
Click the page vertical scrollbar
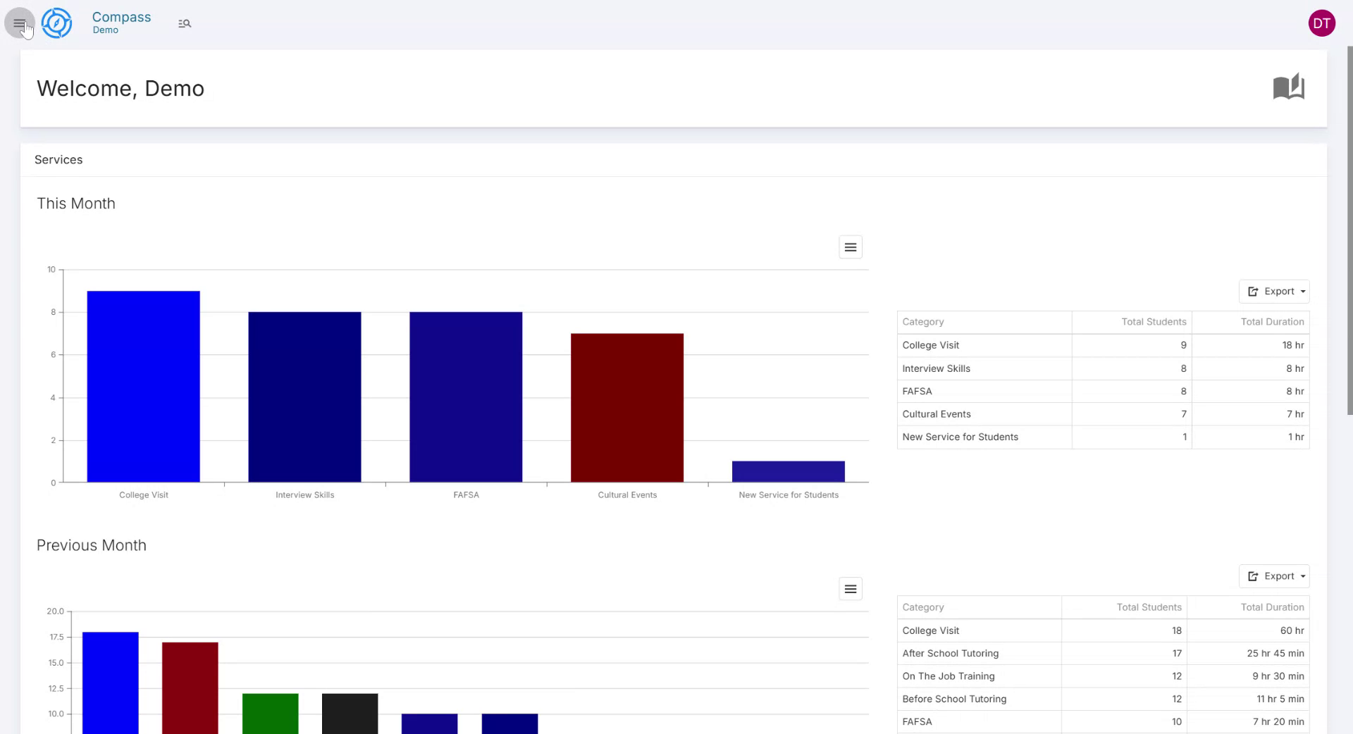click(x=1349, y=232)
